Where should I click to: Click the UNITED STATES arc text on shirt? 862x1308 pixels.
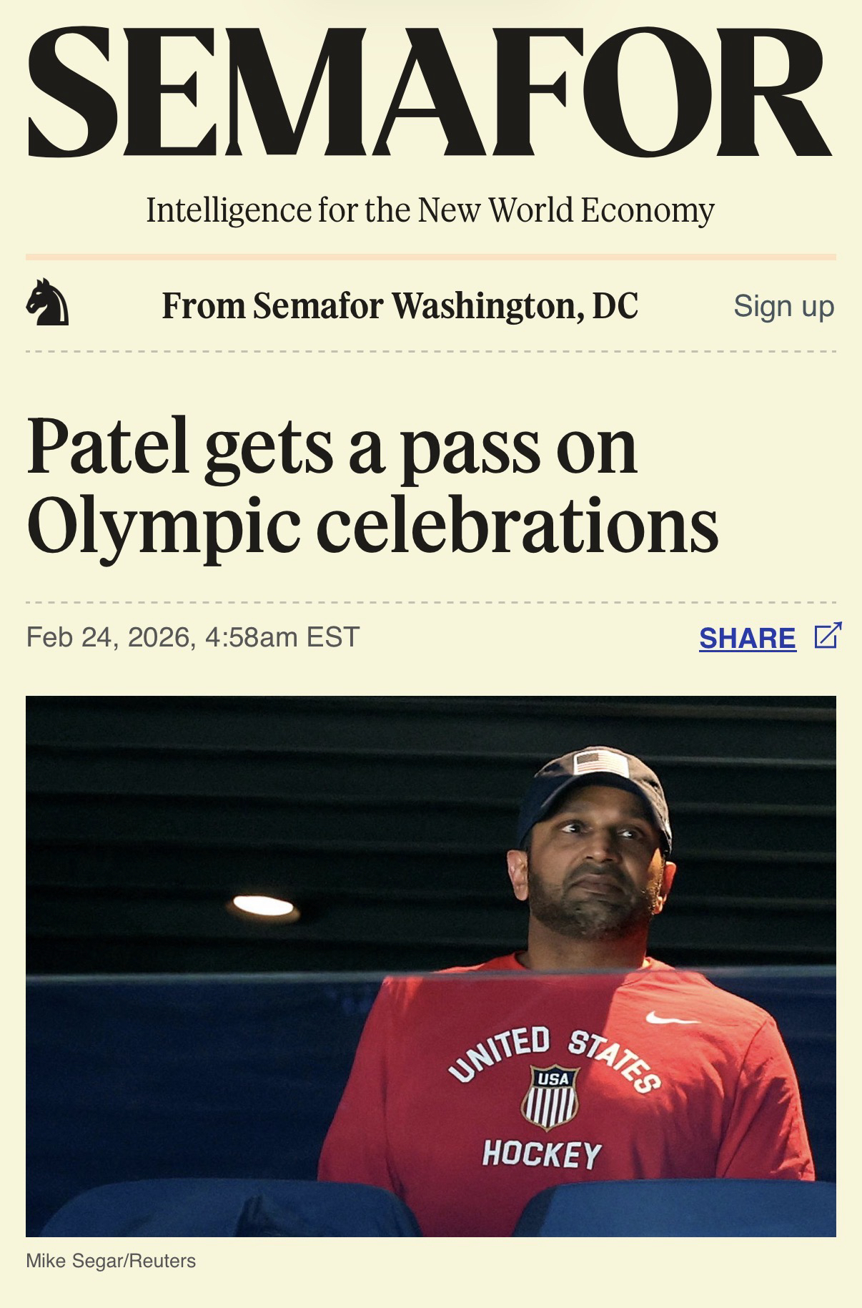553,1051
